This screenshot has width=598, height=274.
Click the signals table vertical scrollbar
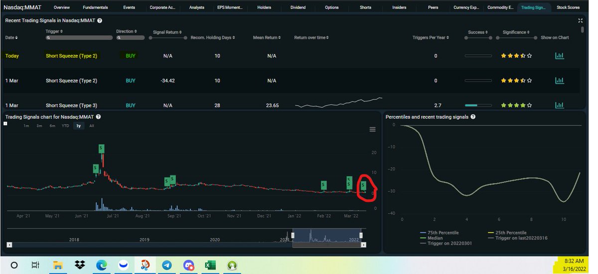583,29
